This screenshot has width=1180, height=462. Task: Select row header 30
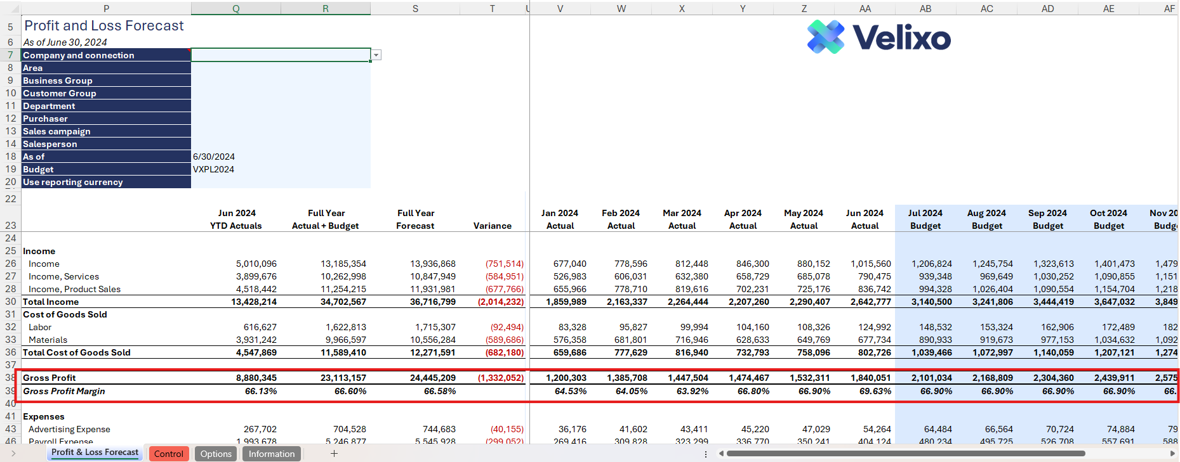point(10,302)
